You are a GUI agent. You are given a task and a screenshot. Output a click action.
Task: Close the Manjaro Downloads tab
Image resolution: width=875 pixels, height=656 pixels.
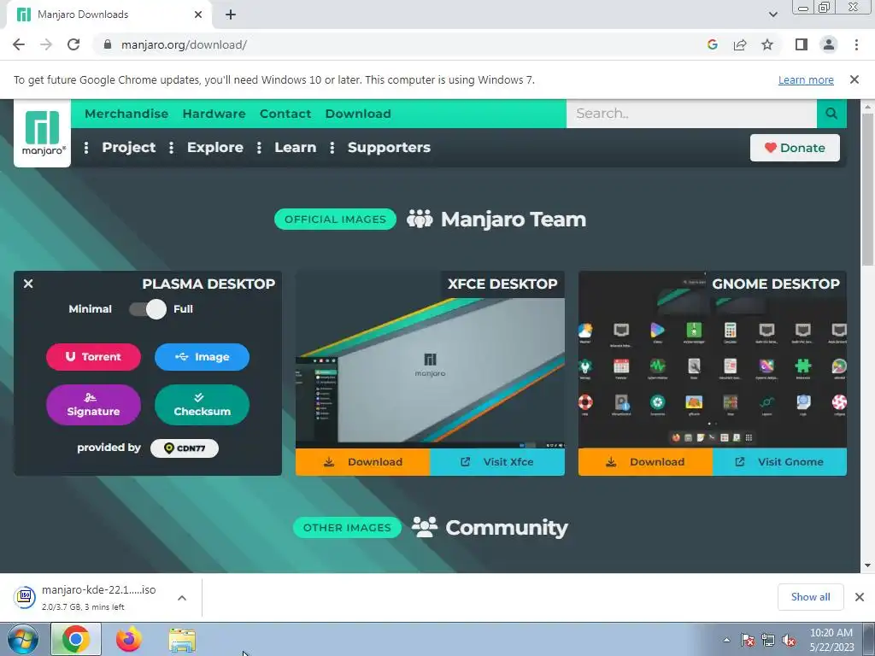(x=198, y=15)
